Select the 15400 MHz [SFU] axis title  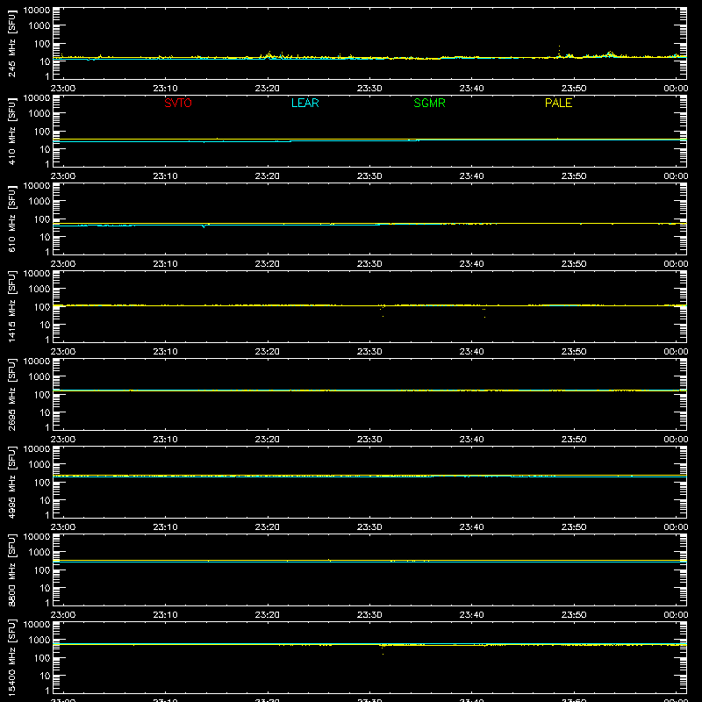(x=12, y=657)
